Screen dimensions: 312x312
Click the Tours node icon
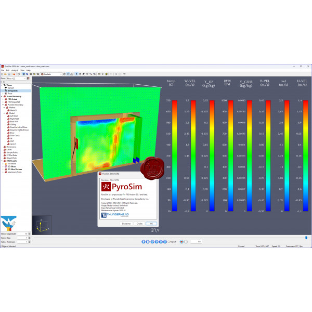pos(6,93)
